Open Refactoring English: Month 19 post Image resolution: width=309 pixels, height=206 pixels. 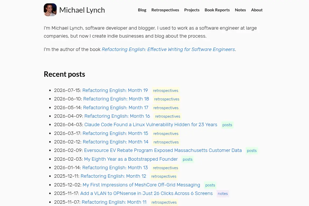115,90
